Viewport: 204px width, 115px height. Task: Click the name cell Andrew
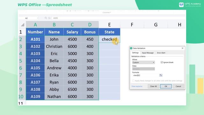point(54,68)
